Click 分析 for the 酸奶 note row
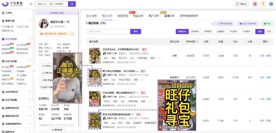The image size is (276, 133). pyautogui.click(x=262, y=77)
